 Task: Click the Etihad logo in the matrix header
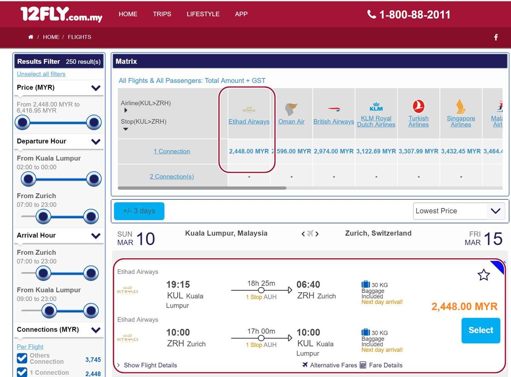[249, 109]
